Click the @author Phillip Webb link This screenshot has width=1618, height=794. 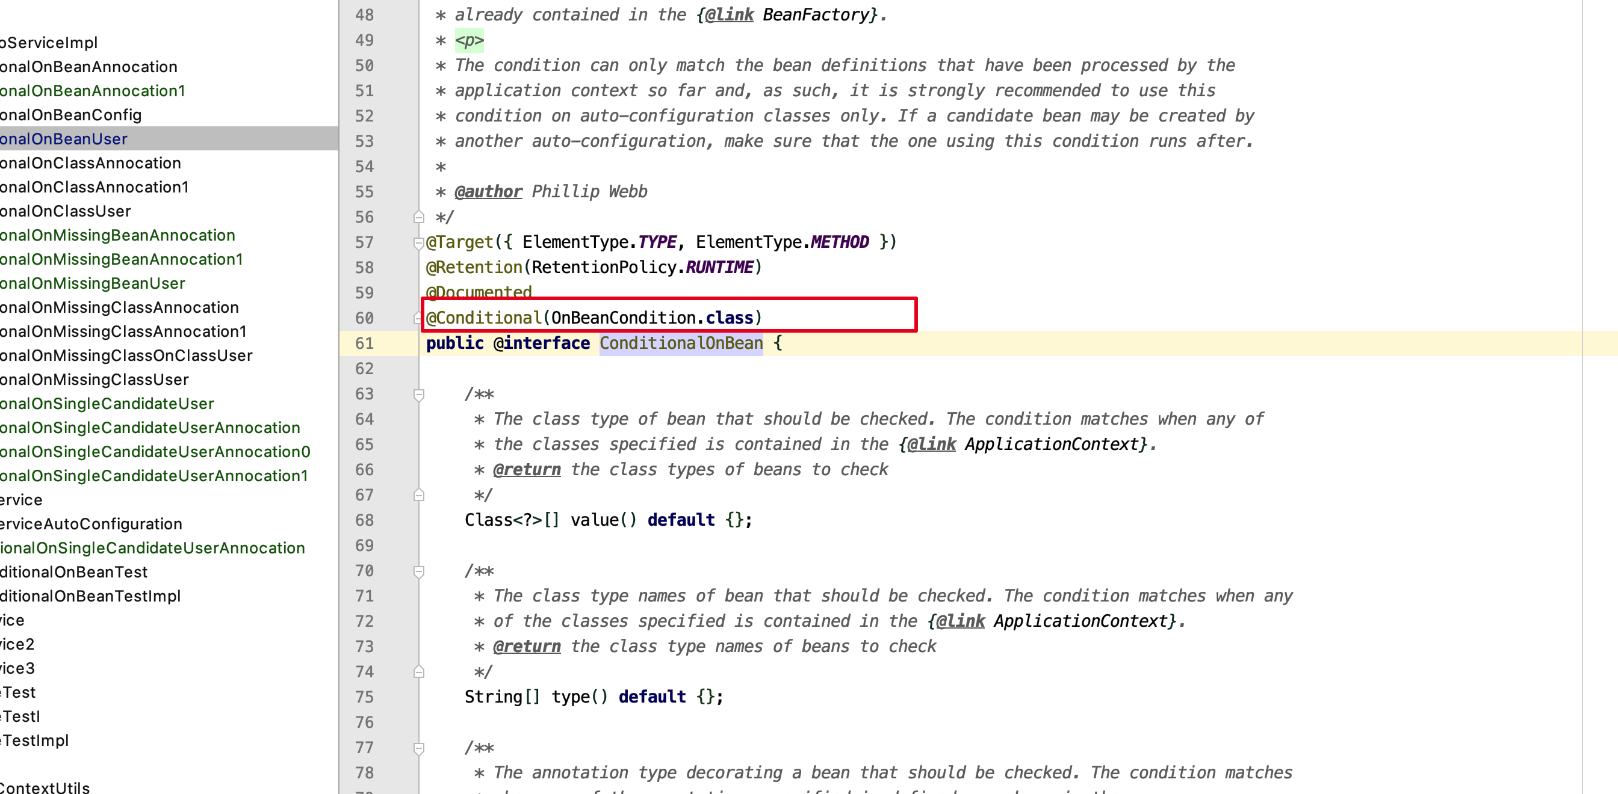tap(489, 191)
